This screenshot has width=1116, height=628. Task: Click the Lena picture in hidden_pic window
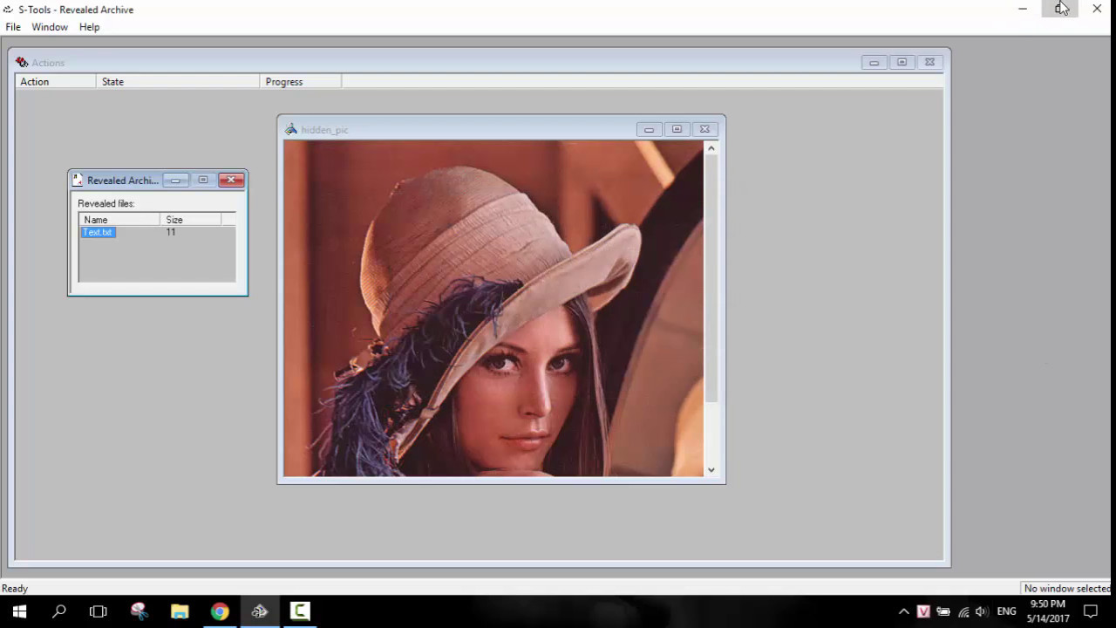point(493,309)
